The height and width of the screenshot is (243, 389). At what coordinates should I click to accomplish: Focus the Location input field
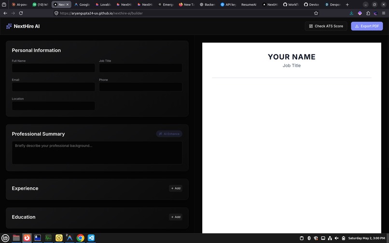(x=54, y=106)
